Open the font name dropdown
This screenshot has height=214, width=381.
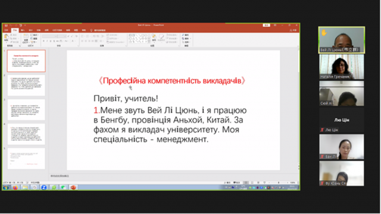pyautogui.click(x=49, y=36)
